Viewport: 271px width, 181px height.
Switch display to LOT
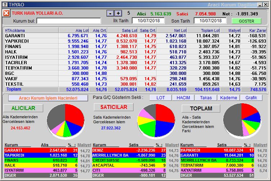click(161, 98)
